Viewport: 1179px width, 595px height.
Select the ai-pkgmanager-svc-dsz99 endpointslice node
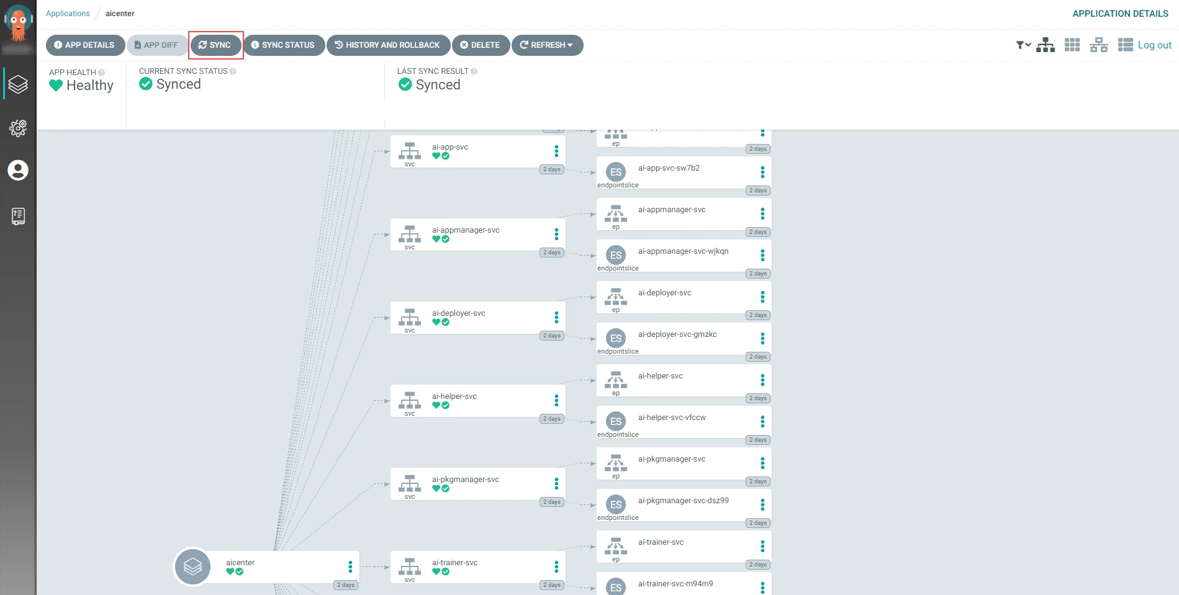[684, 505]
